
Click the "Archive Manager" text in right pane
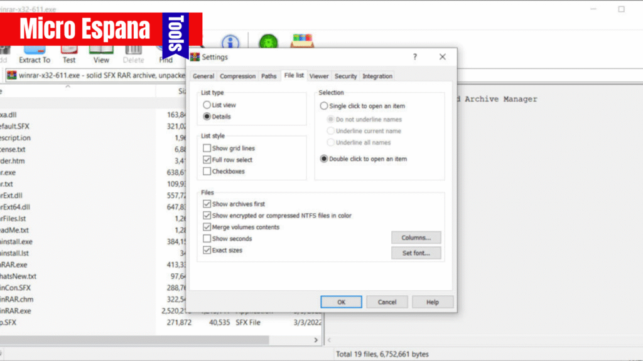(500, 99)
